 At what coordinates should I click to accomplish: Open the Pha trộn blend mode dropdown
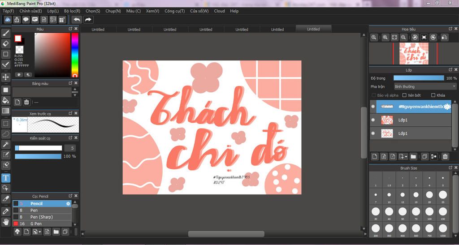click(425, 86)
